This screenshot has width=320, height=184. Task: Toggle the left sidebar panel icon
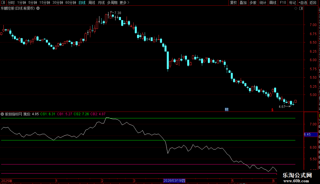pyautogui.click(x=3, y=3)
